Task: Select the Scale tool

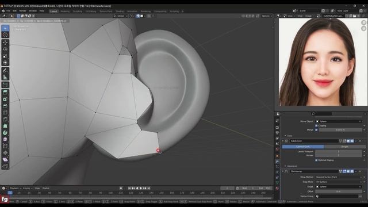Action: click(x=5, y=56)
